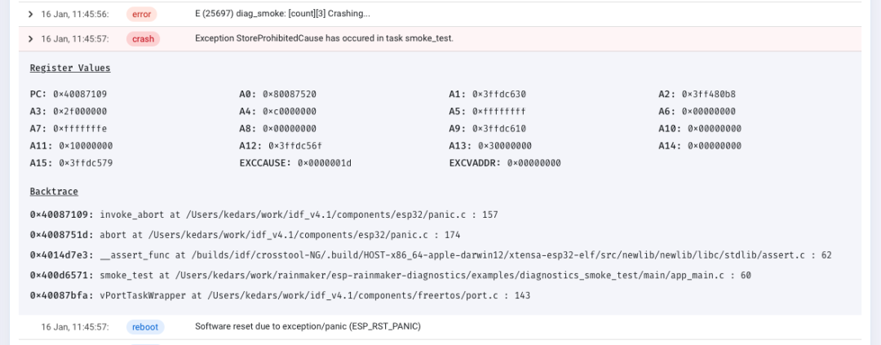Select the StoreProhibitedCause exception message
Viewport: 881px width, 345px height.
pyautogui.click(x=324, y=38)
